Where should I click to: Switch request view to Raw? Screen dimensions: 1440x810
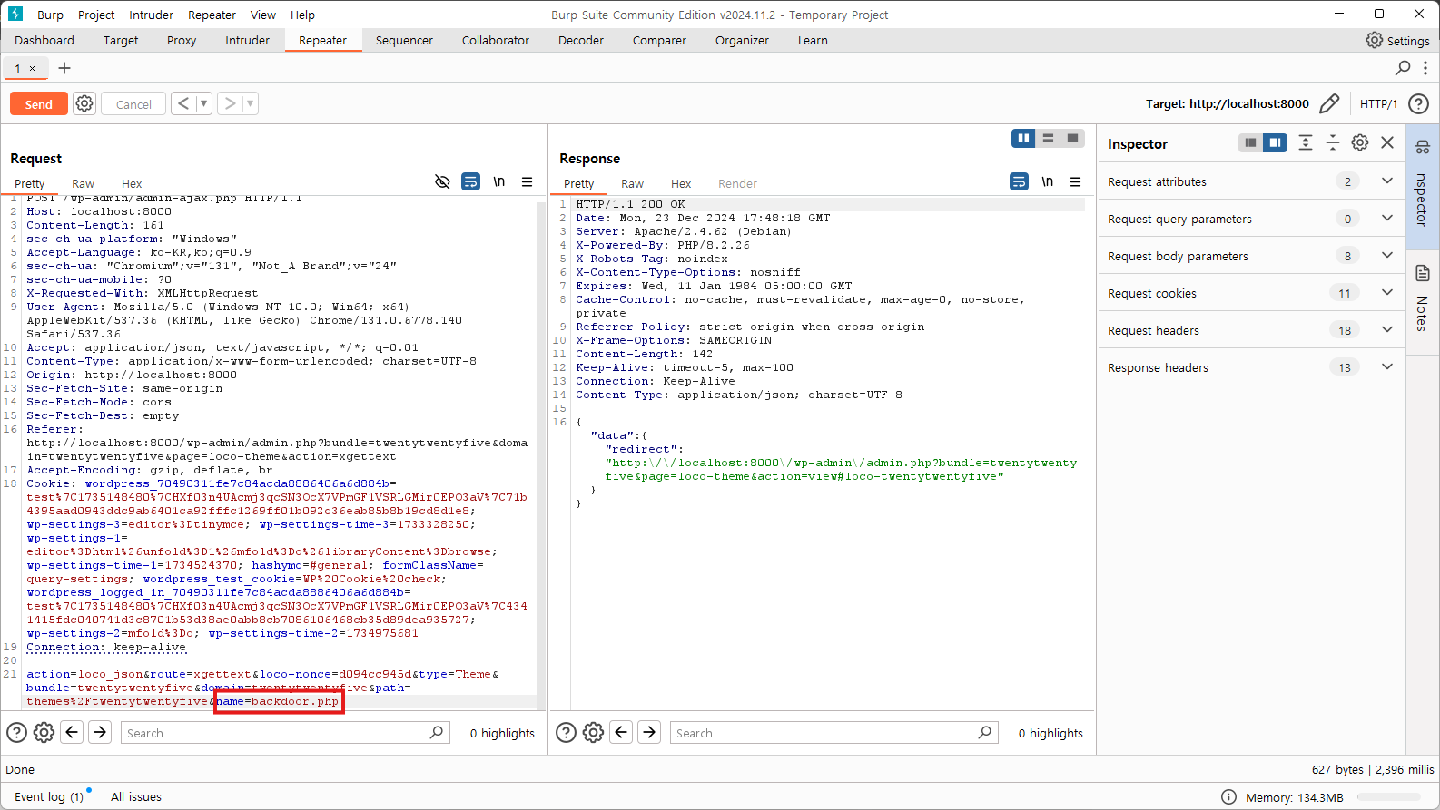pos(83,183)
